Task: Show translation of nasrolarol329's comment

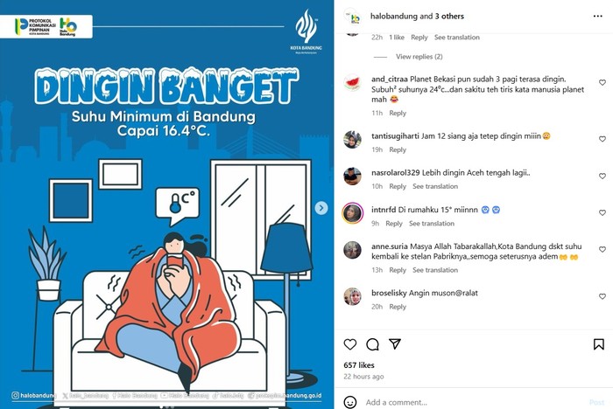Action: (435, 186)
